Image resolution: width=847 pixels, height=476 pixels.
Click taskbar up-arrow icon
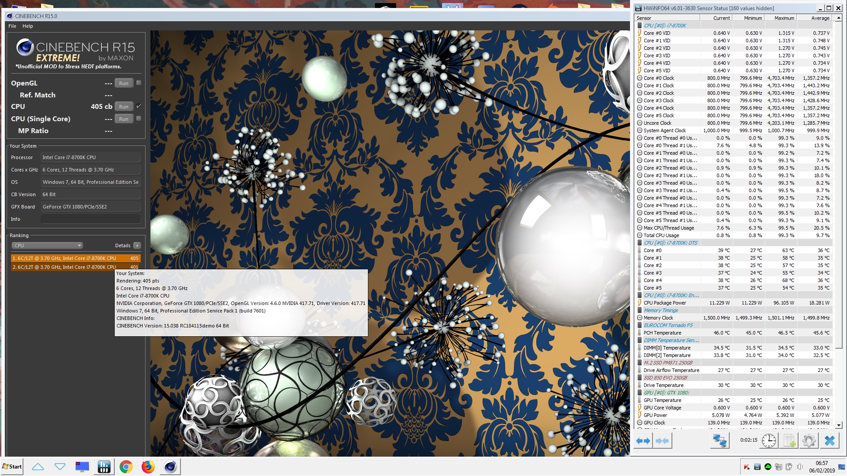click(x=38, y=467)
